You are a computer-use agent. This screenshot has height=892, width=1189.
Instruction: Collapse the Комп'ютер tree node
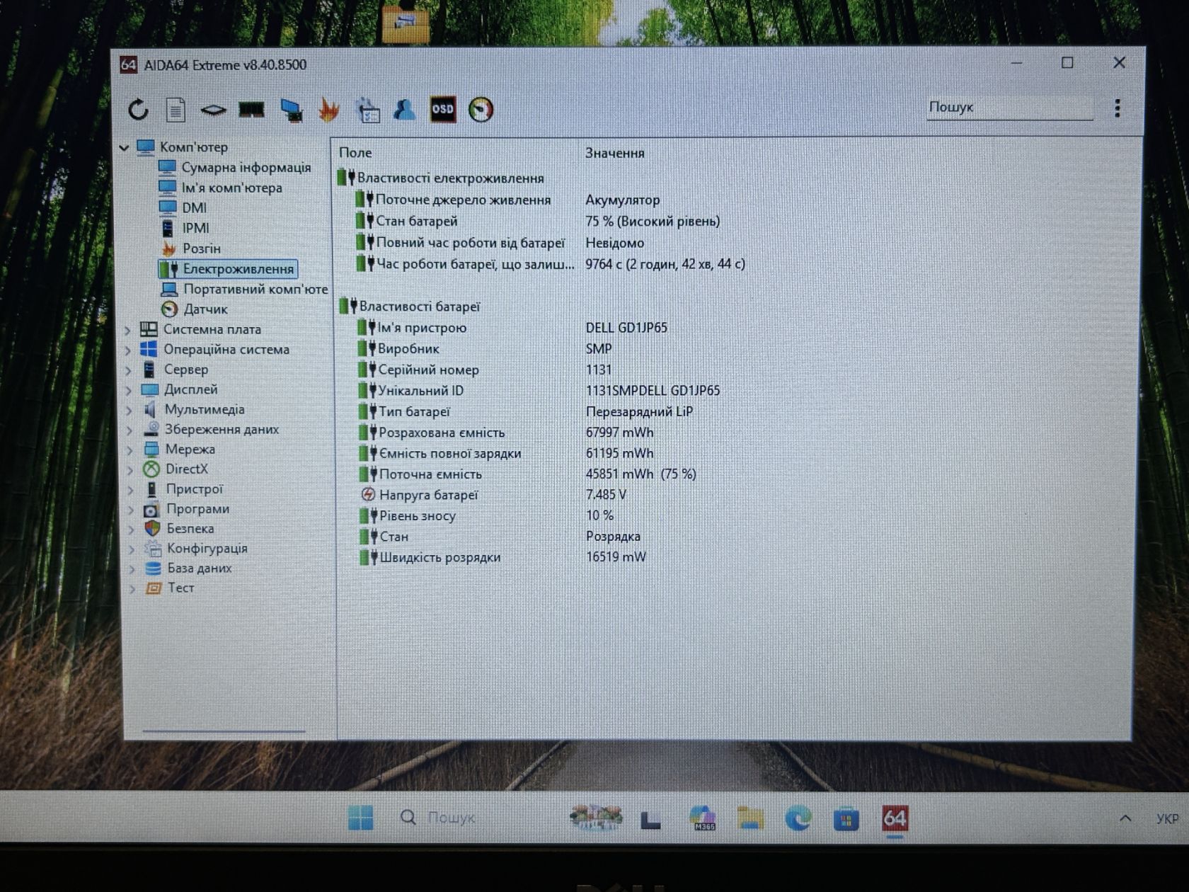125,147
